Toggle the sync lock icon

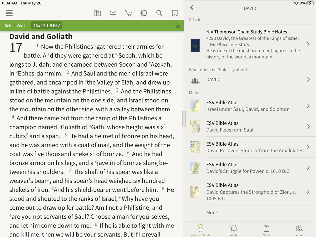pyautogui.click(x=177, y=25)
